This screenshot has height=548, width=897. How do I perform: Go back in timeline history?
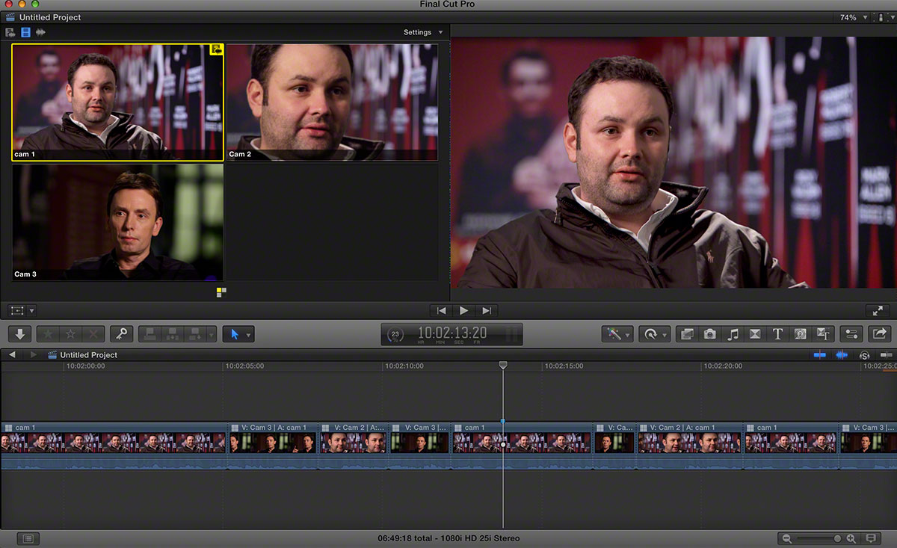[11, 354]
